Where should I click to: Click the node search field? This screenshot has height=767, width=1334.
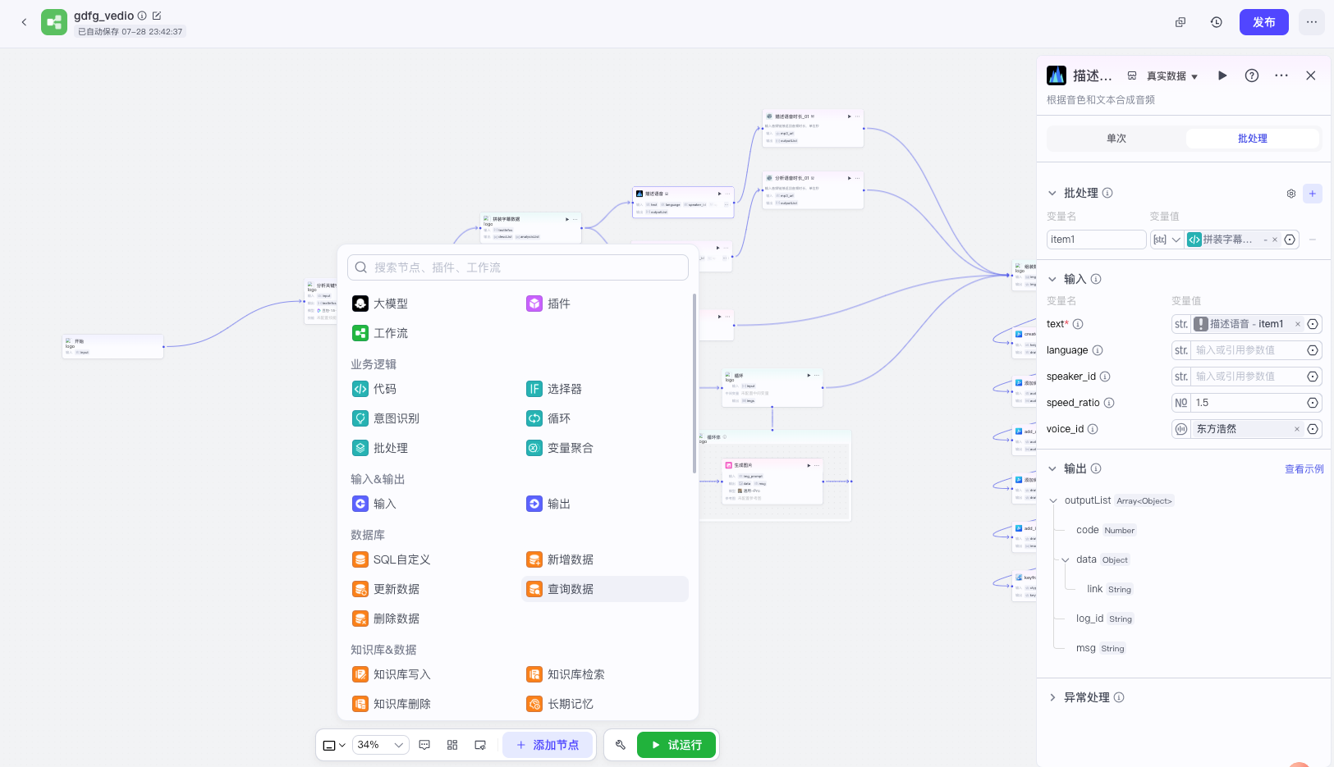tap(518, 267)
